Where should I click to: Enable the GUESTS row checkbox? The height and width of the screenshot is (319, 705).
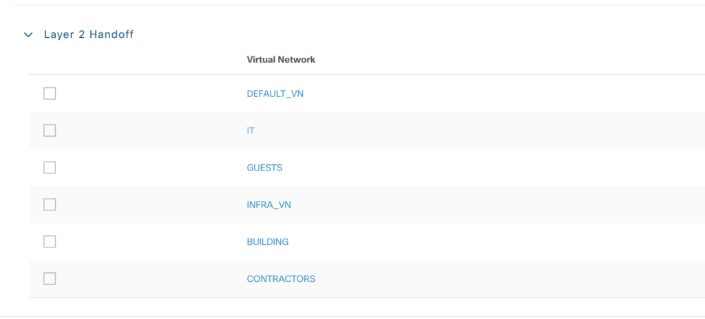[50, 168]
